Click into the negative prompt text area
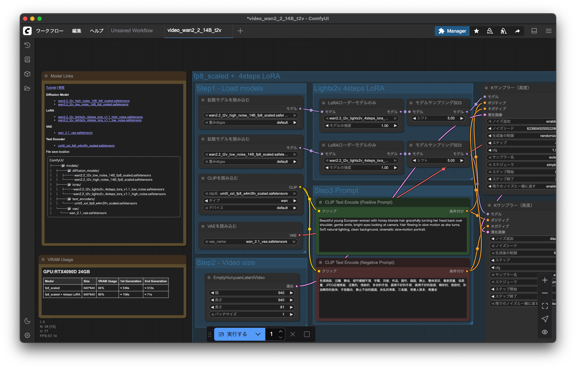The width and height of the screenshot is (576, 369). [x=393, y=297]
